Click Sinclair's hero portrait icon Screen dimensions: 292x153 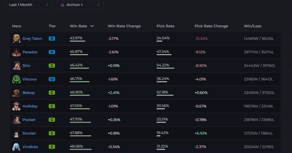(x=16, y=133)
